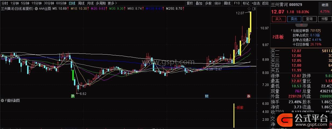Click the M250: 8.70 moving average label
Viewport: 332px width, 129px height.
coord(175,9)
